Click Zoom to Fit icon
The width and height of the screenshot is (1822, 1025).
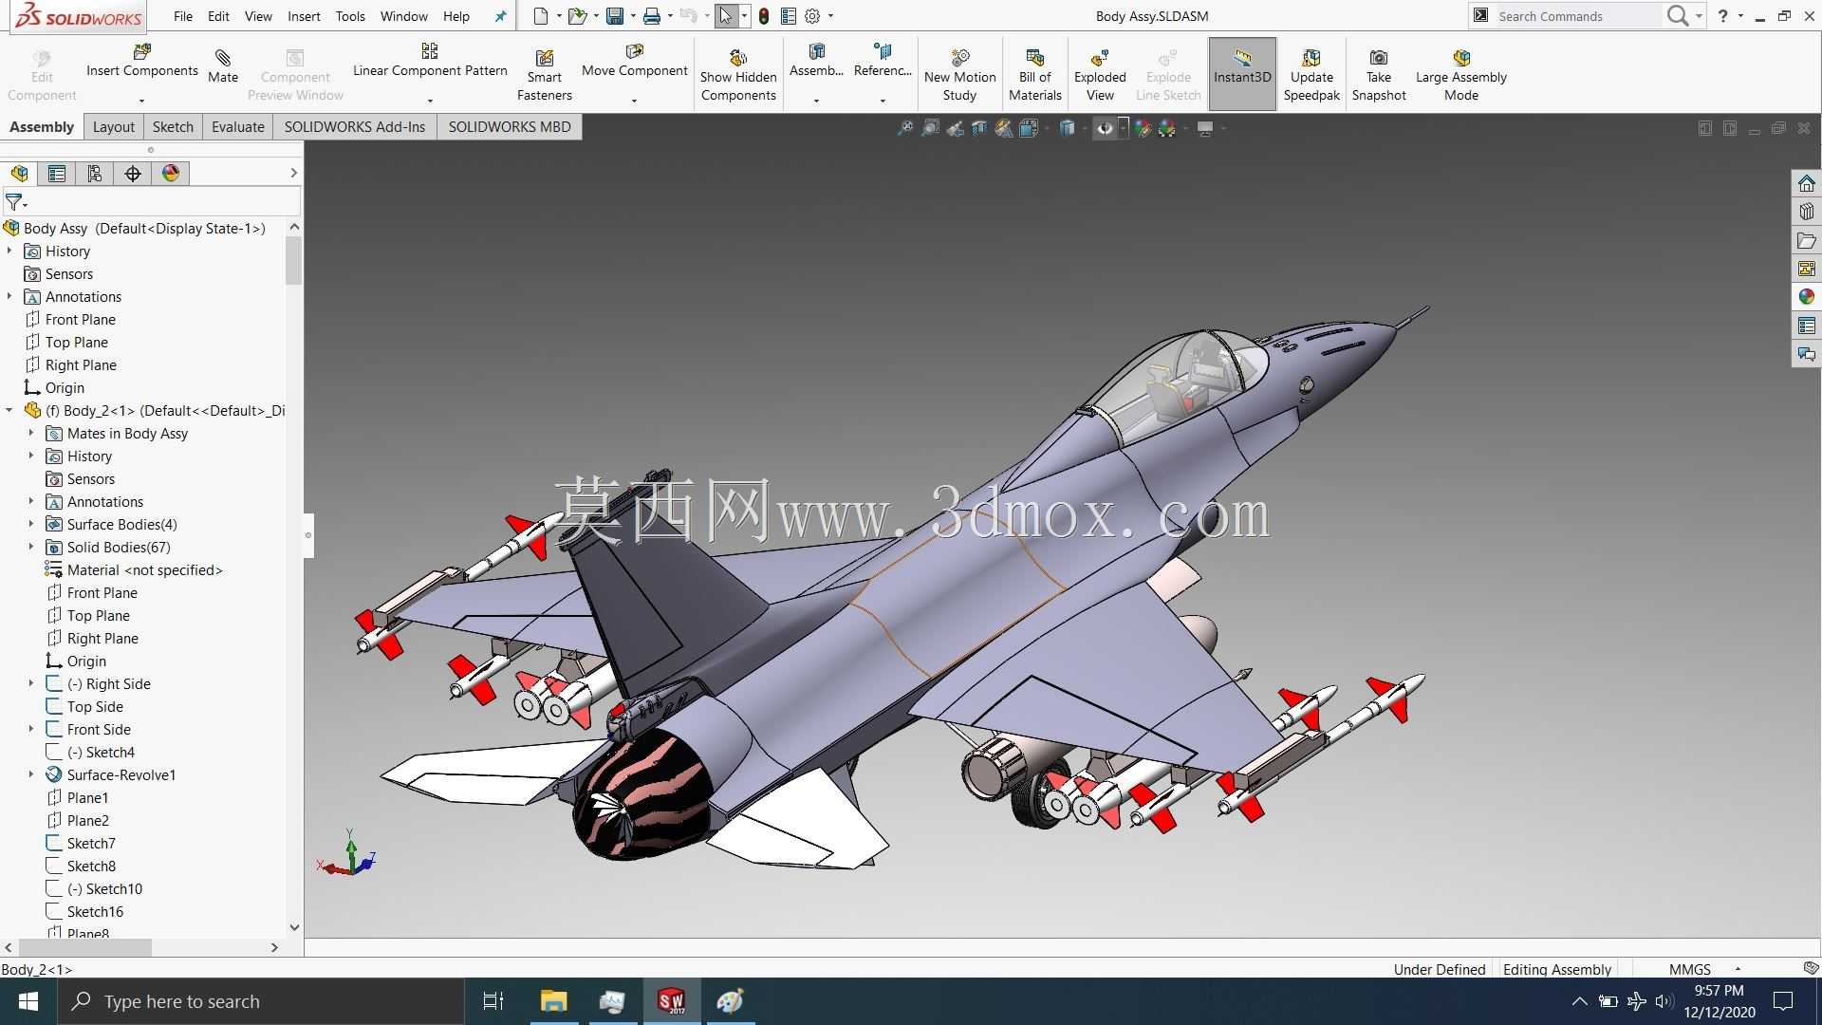905,128
